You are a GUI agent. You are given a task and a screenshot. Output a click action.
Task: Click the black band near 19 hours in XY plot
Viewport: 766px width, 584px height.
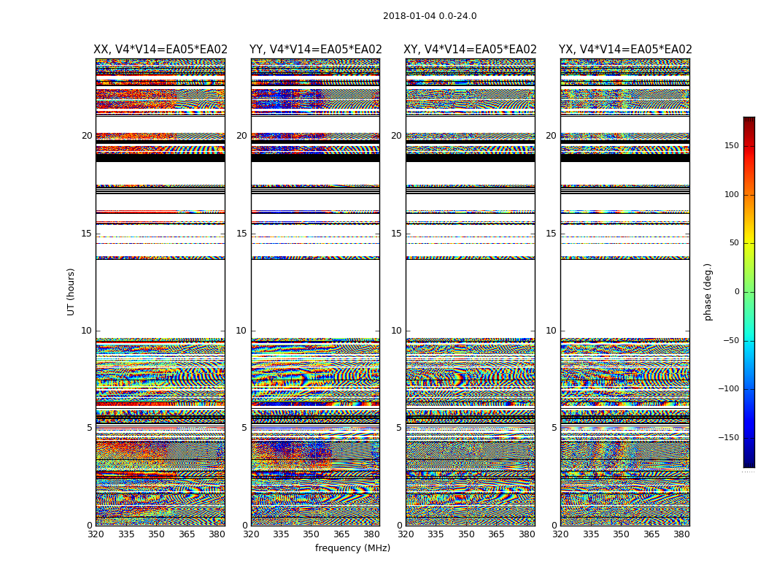tap(471, 158)
